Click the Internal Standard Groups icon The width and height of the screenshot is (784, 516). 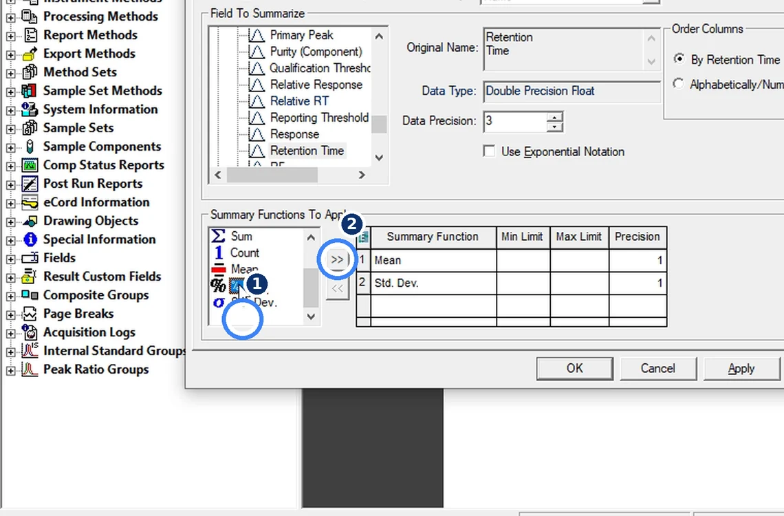(30, 350)
